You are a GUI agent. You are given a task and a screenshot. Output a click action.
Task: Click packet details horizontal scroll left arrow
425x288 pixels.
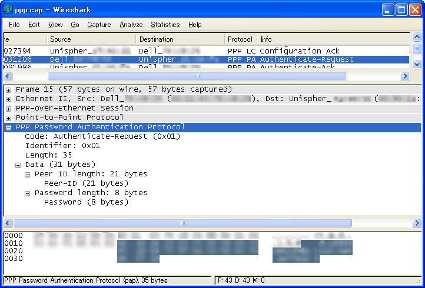point(8,223)
